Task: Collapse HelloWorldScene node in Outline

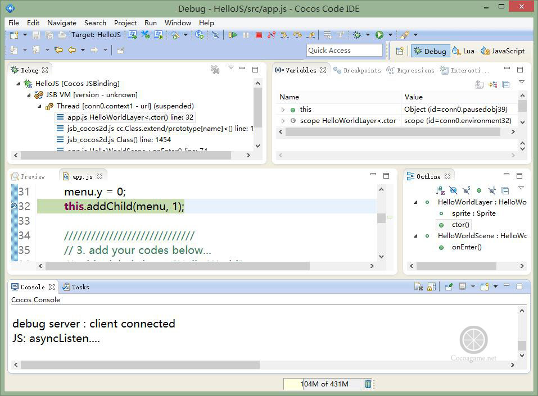Action: pos(415,236)
